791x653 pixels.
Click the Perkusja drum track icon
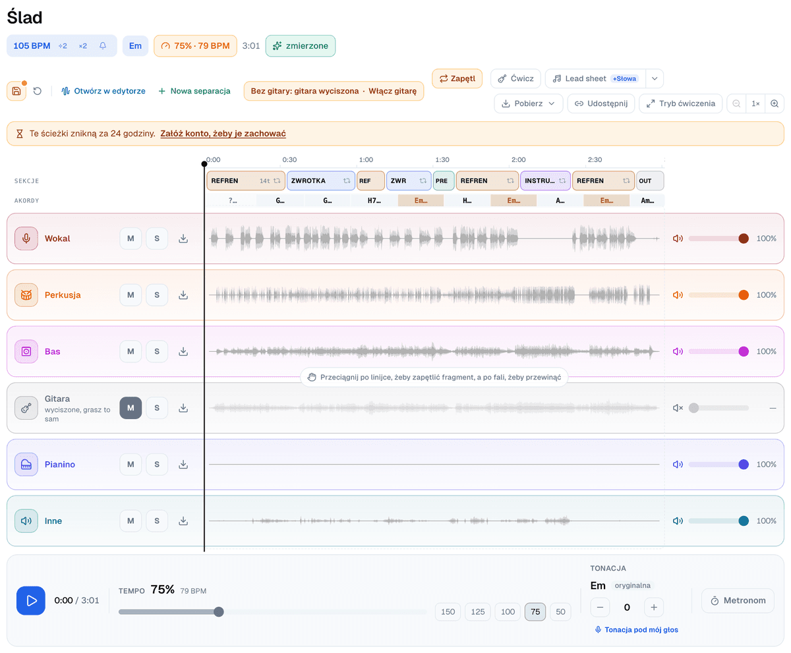pyautogui.click(x=26, y=295)
